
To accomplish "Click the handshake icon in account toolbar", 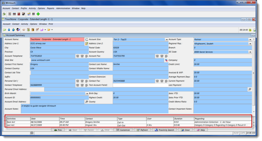I will [x=24, y=30].
